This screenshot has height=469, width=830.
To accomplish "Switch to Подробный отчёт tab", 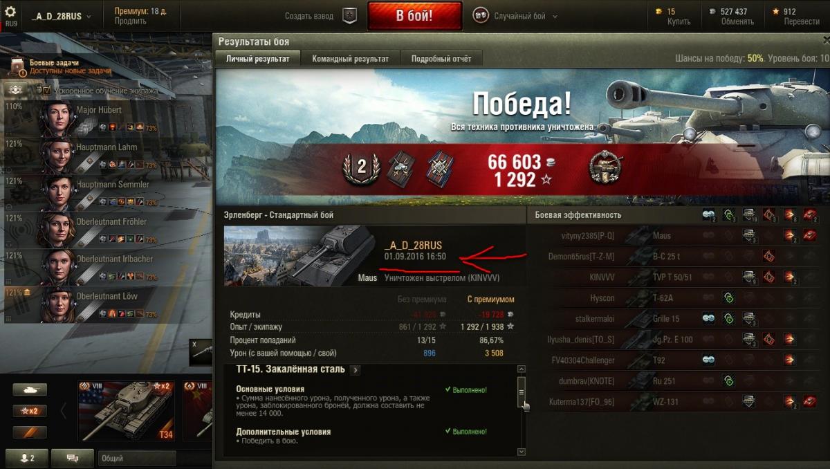I will coord(441,59).
